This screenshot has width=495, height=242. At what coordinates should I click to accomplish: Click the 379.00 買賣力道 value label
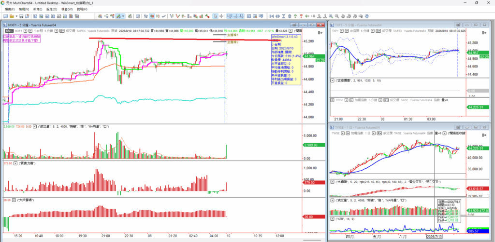click(314, 183)
